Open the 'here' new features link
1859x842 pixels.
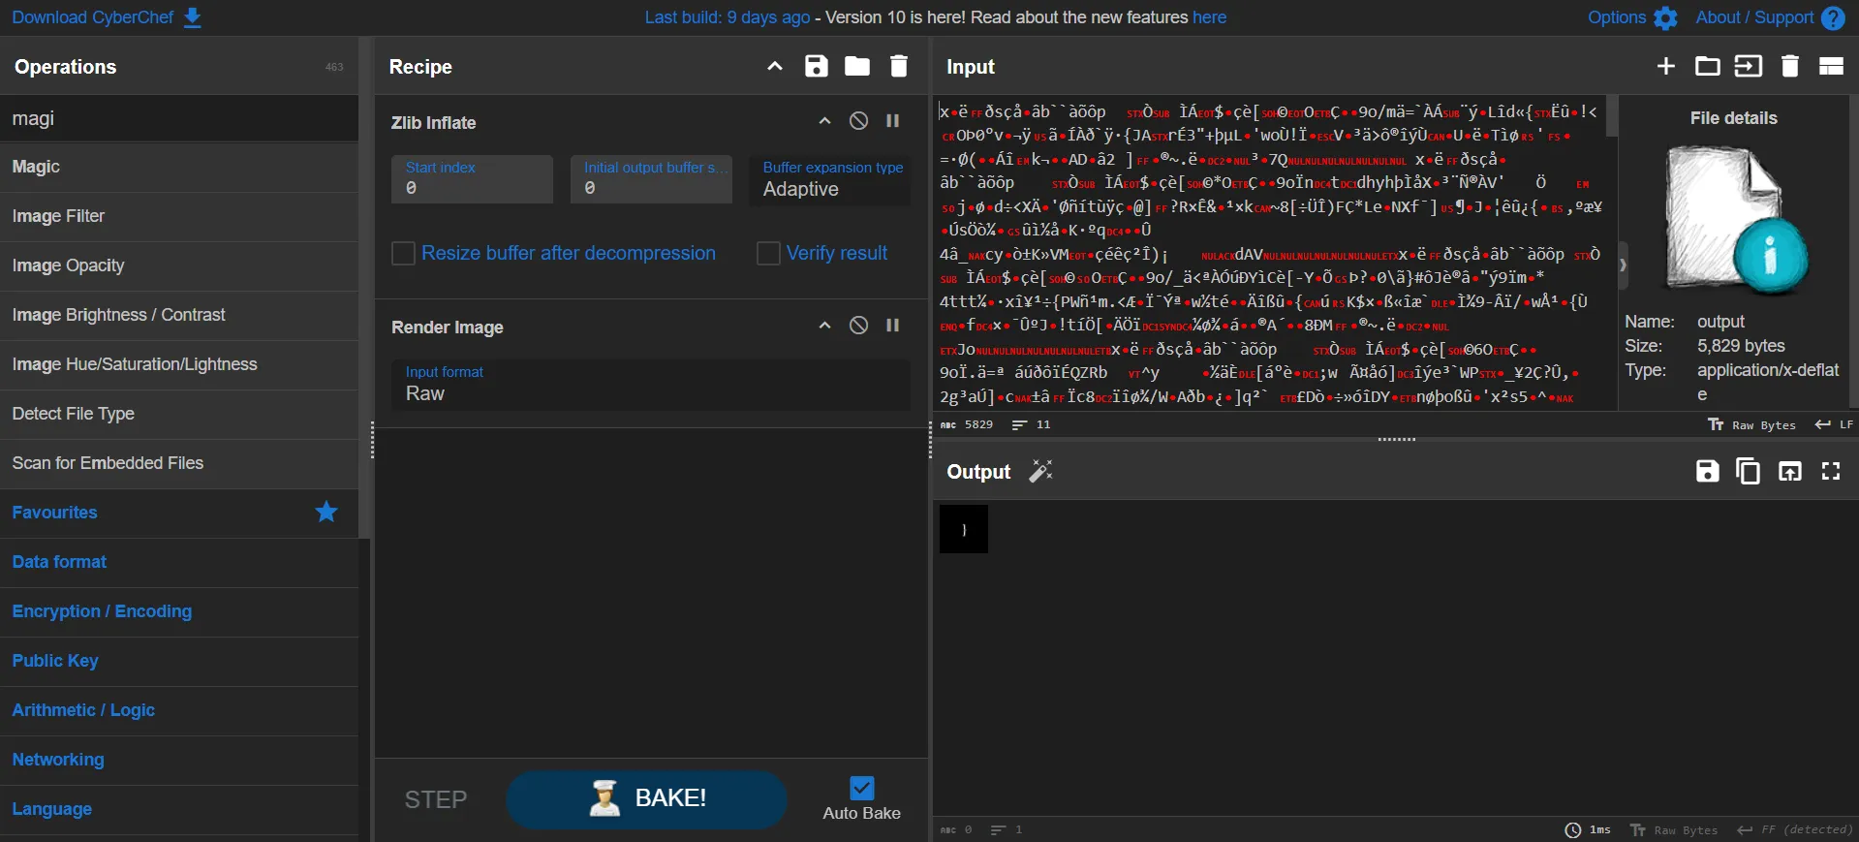click(1209, 17)
